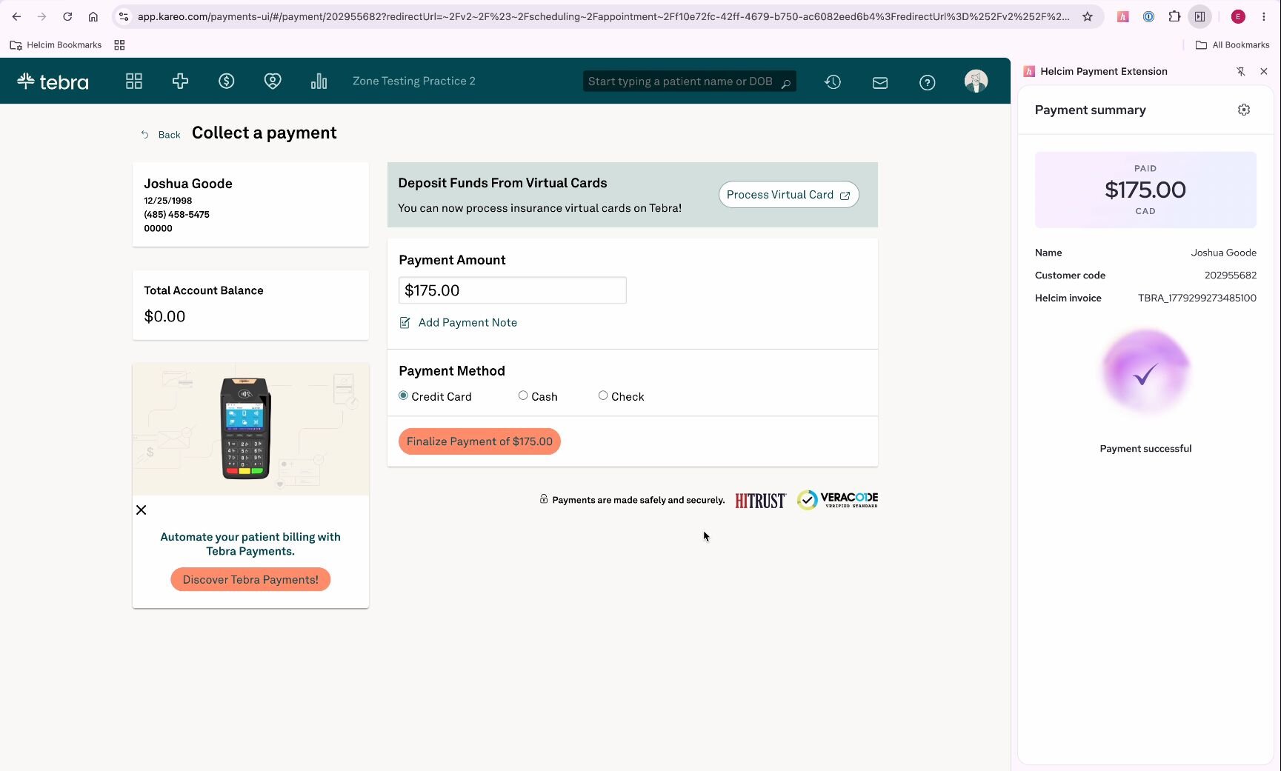This screenshot has height=771, width=1281.
Task: Go back in the browser
Action: [16, 16]
